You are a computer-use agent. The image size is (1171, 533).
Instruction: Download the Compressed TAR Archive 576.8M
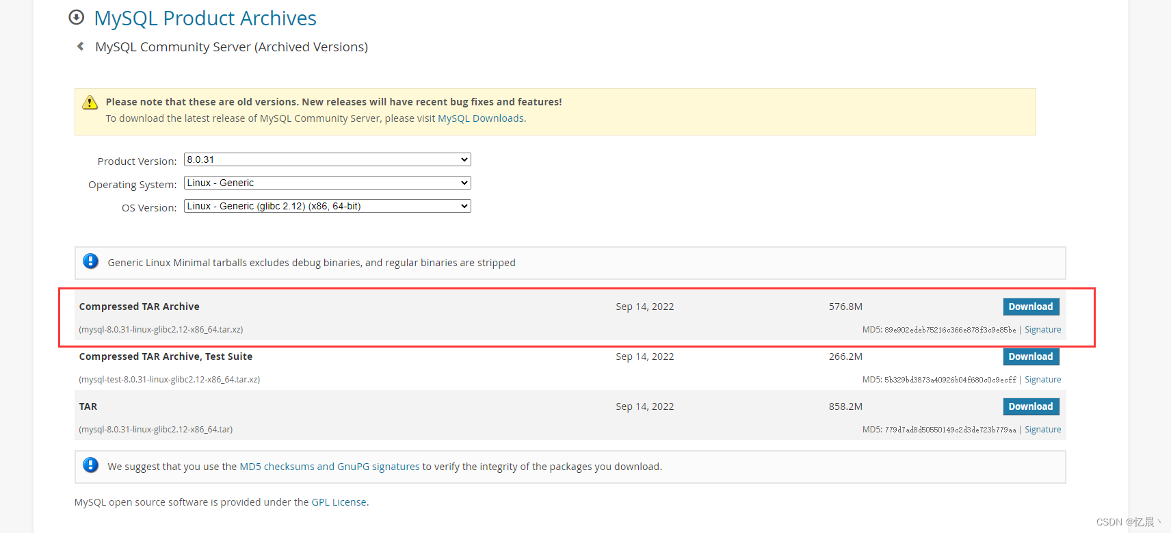(x=1031, y=307)
